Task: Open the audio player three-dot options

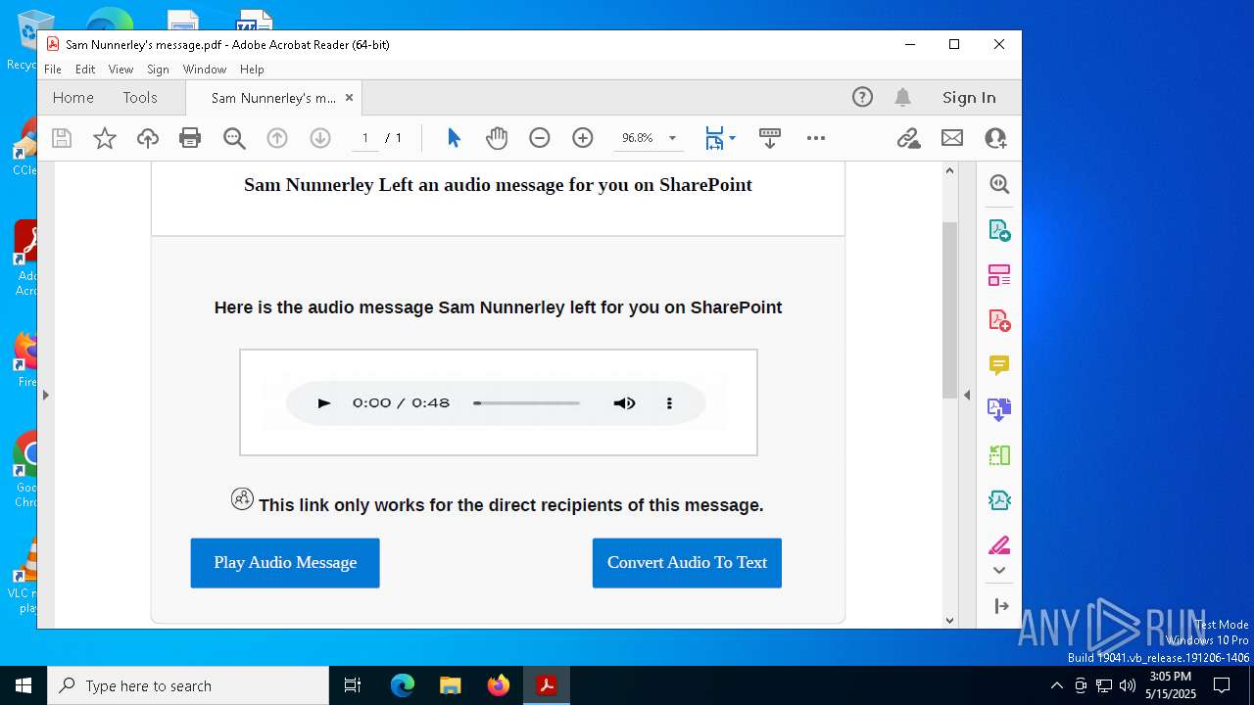Action: [669, 403]
